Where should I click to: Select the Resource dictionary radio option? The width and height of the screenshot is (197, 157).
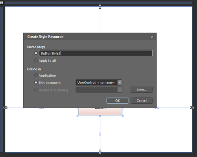click(36, 90)
